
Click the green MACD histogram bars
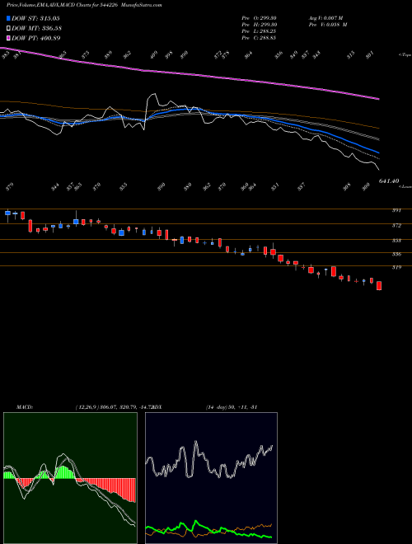coord(63,472)
